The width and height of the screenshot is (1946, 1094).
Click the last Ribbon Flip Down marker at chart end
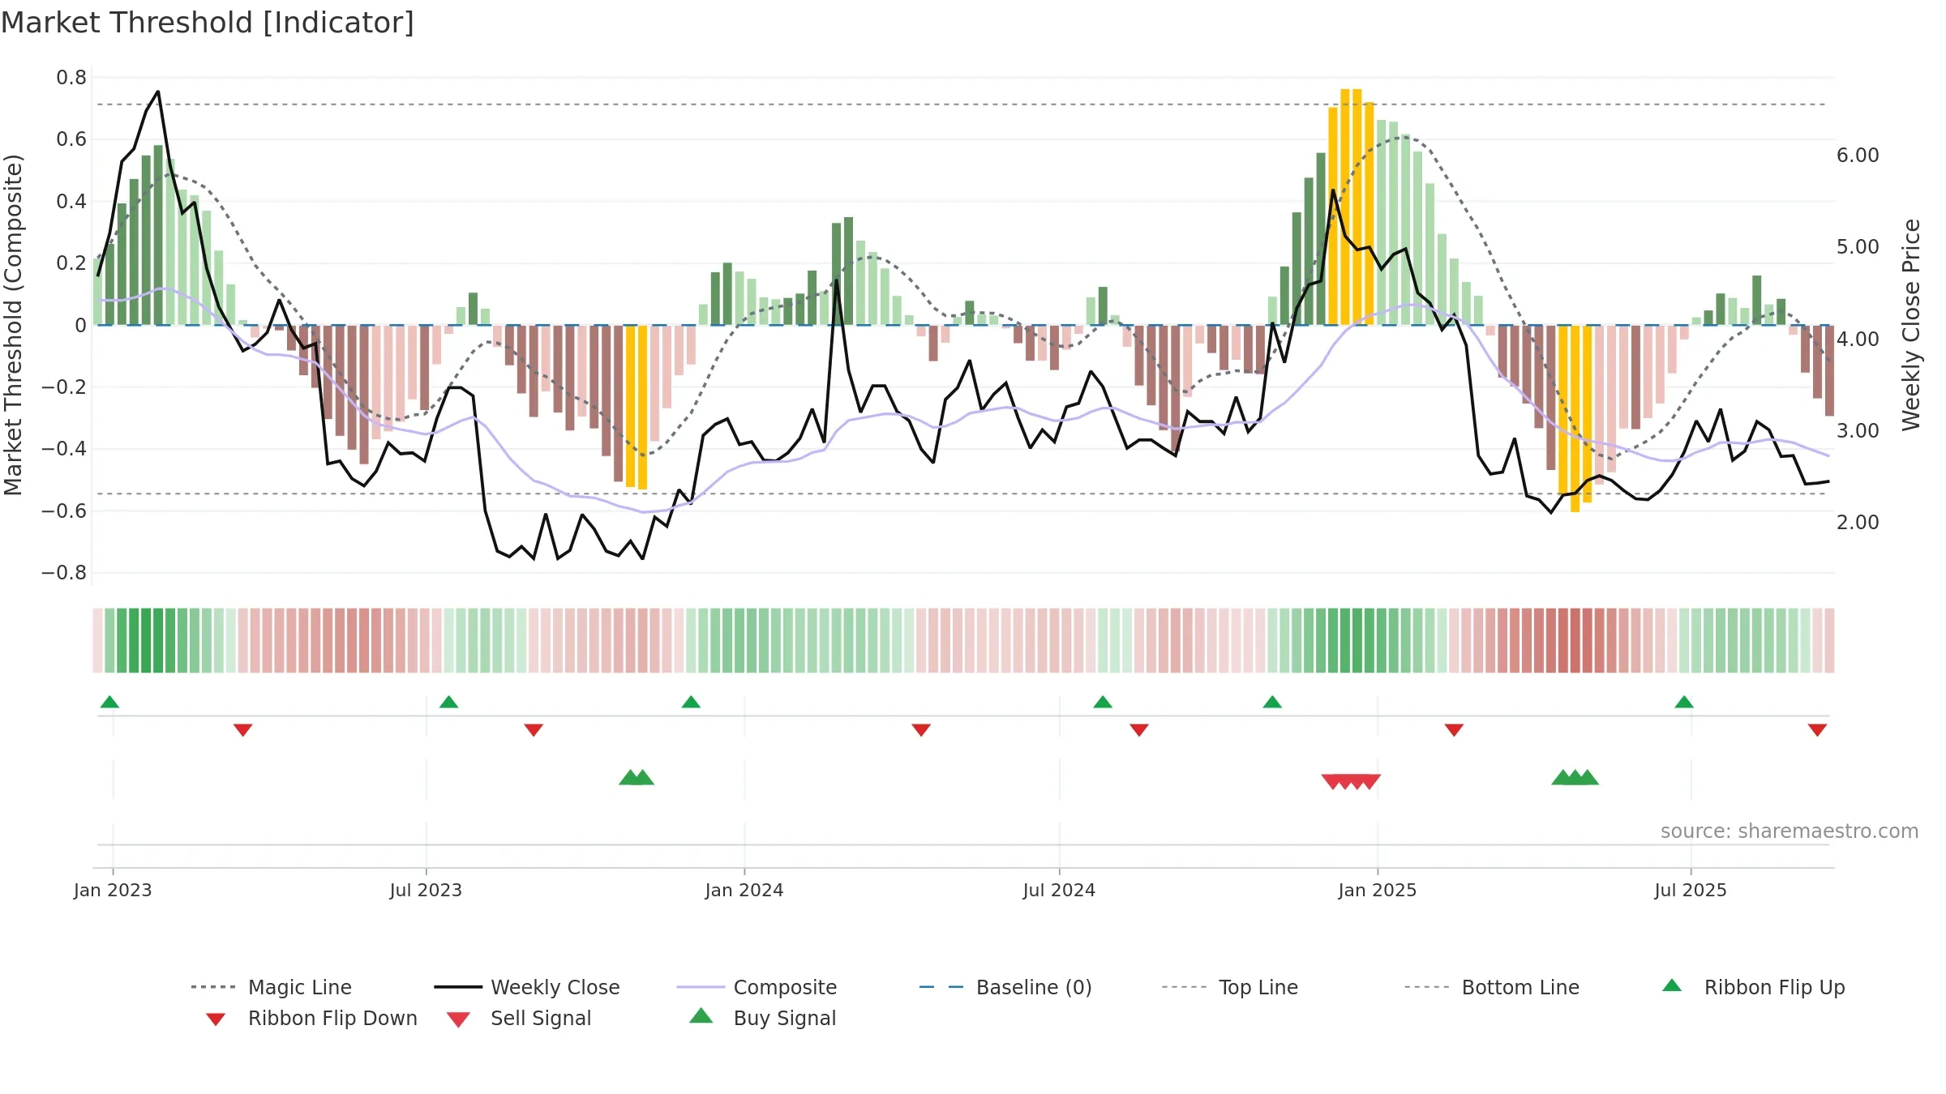1817,730
